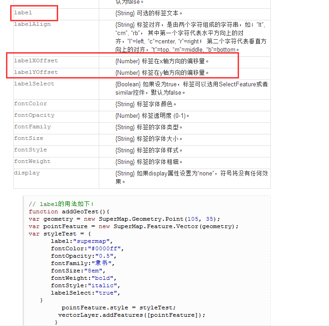The width and height of the screenshot is (329, 326).
Task: Click code line 'fontSize:"8em",'
Action: [78, 271]
